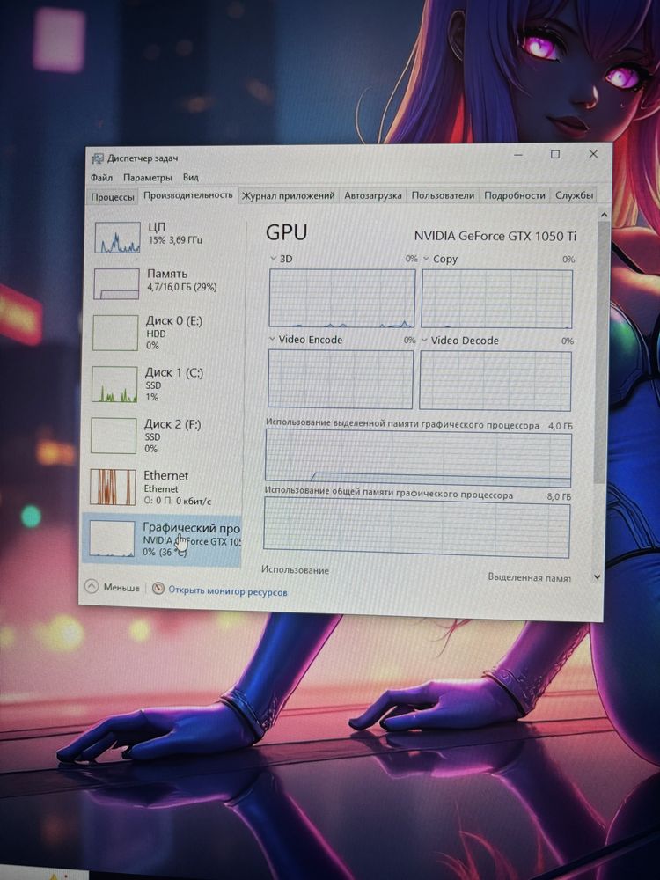Open the Журнал приложений tab

(288, 196)
